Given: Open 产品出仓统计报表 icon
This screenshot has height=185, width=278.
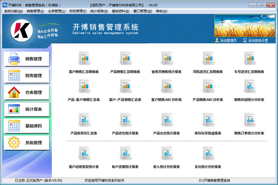Looking at the screenshot, I should tap(167, 120).
